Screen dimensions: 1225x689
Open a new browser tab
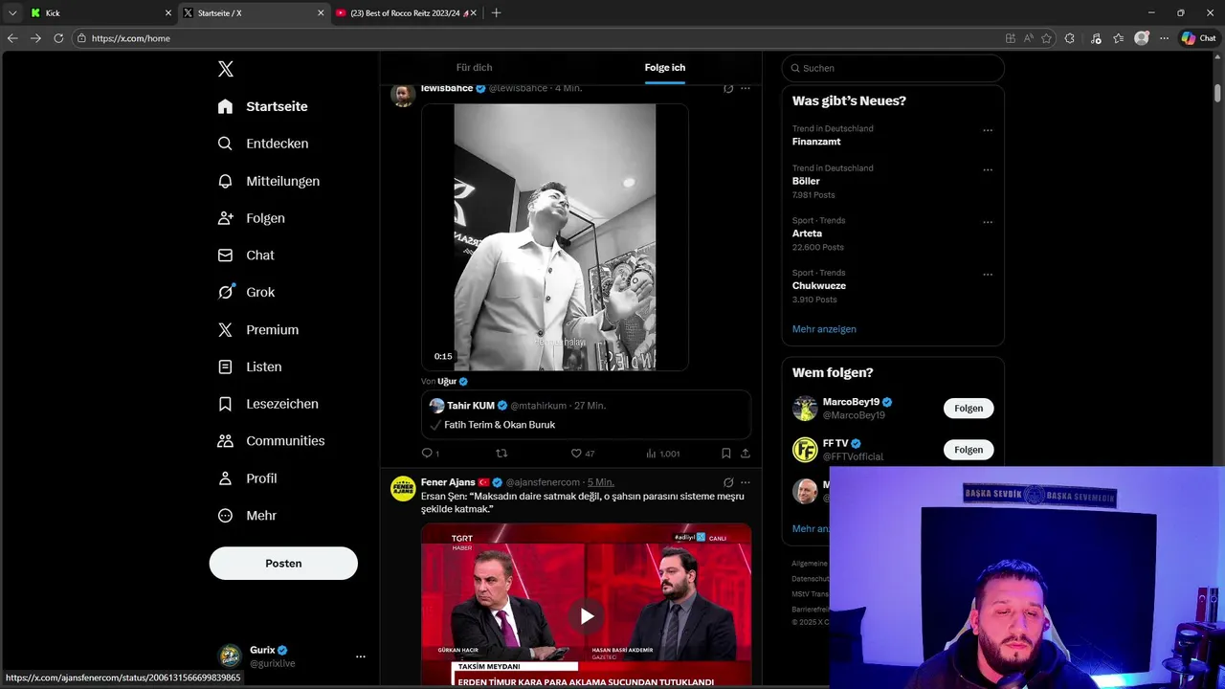click(496, 13)
